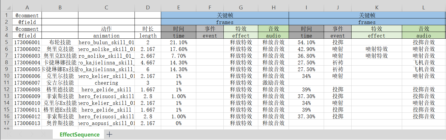Screen dimensions: 446x140
Task: Click the first sheet navigation arrow
Action: click(x=10, y=134)
